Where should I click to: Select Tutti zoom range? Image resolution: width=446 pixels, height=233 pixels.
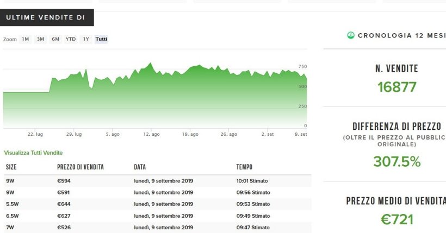[x=101, y=39]
